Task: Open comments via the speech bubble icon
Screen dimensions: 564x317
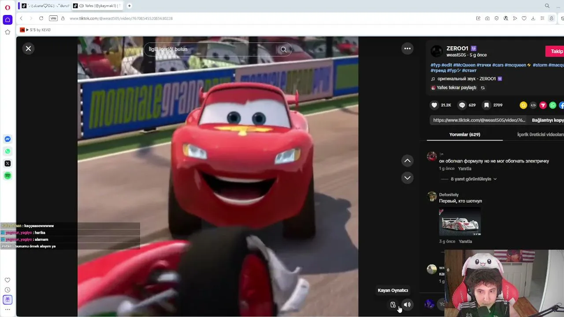Action: [462, 105]
